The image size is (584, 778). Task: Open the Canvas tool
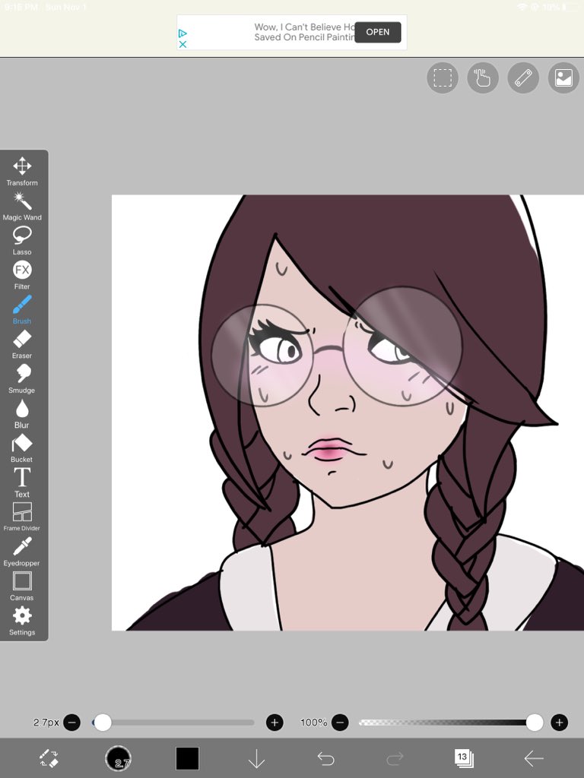[x=22, y=587]
